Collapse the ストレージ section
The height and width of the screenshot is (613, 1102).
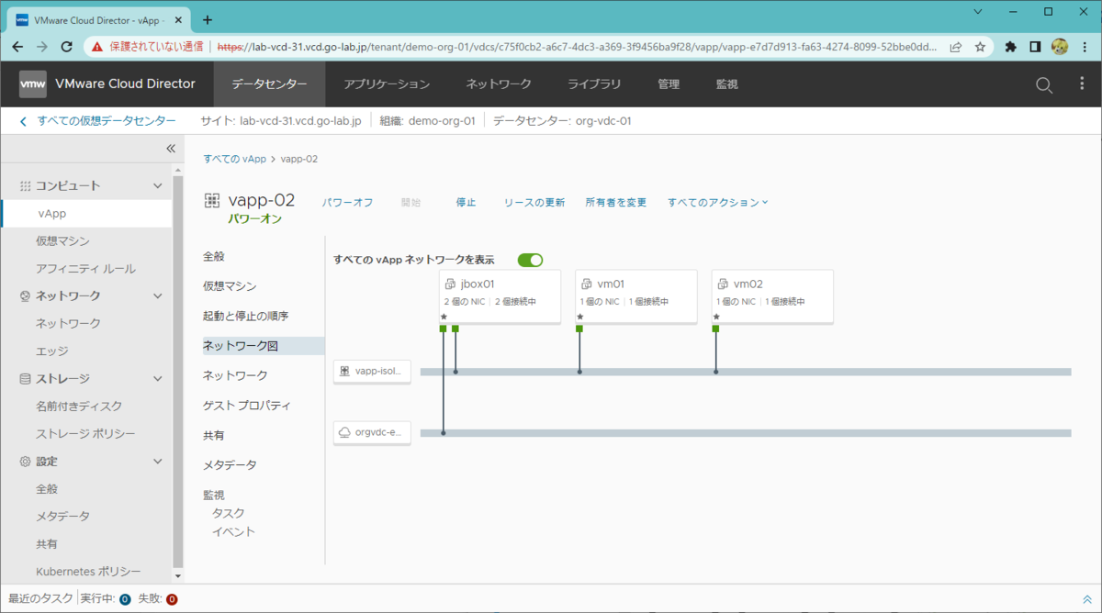pyautogui.click(x=157, y=378)
